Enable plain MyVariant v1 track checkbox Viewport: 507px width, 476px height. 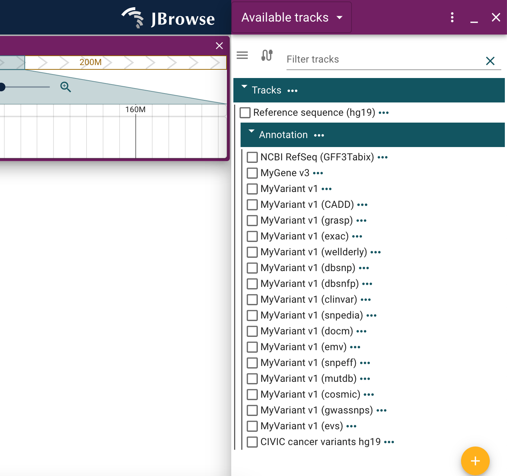(x=252, y=189)
